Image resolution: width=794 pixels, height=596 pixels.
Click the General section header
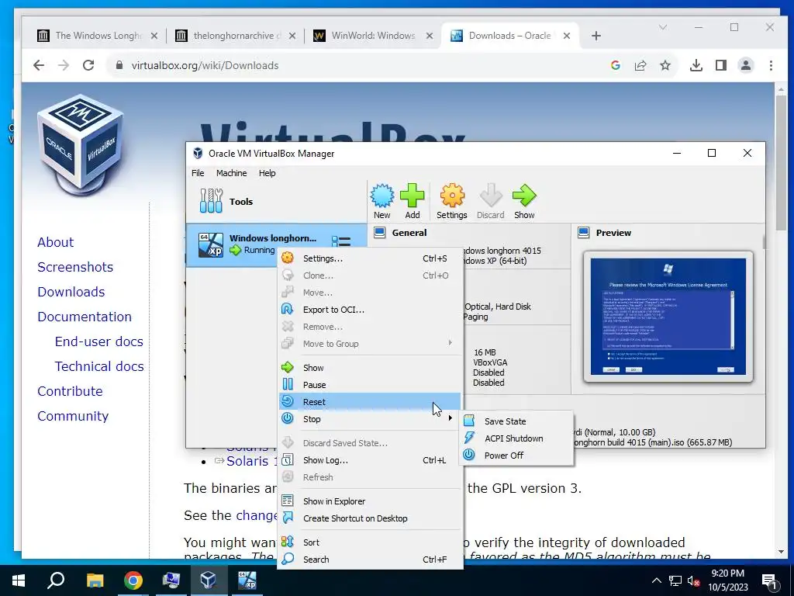click(409, 233)
